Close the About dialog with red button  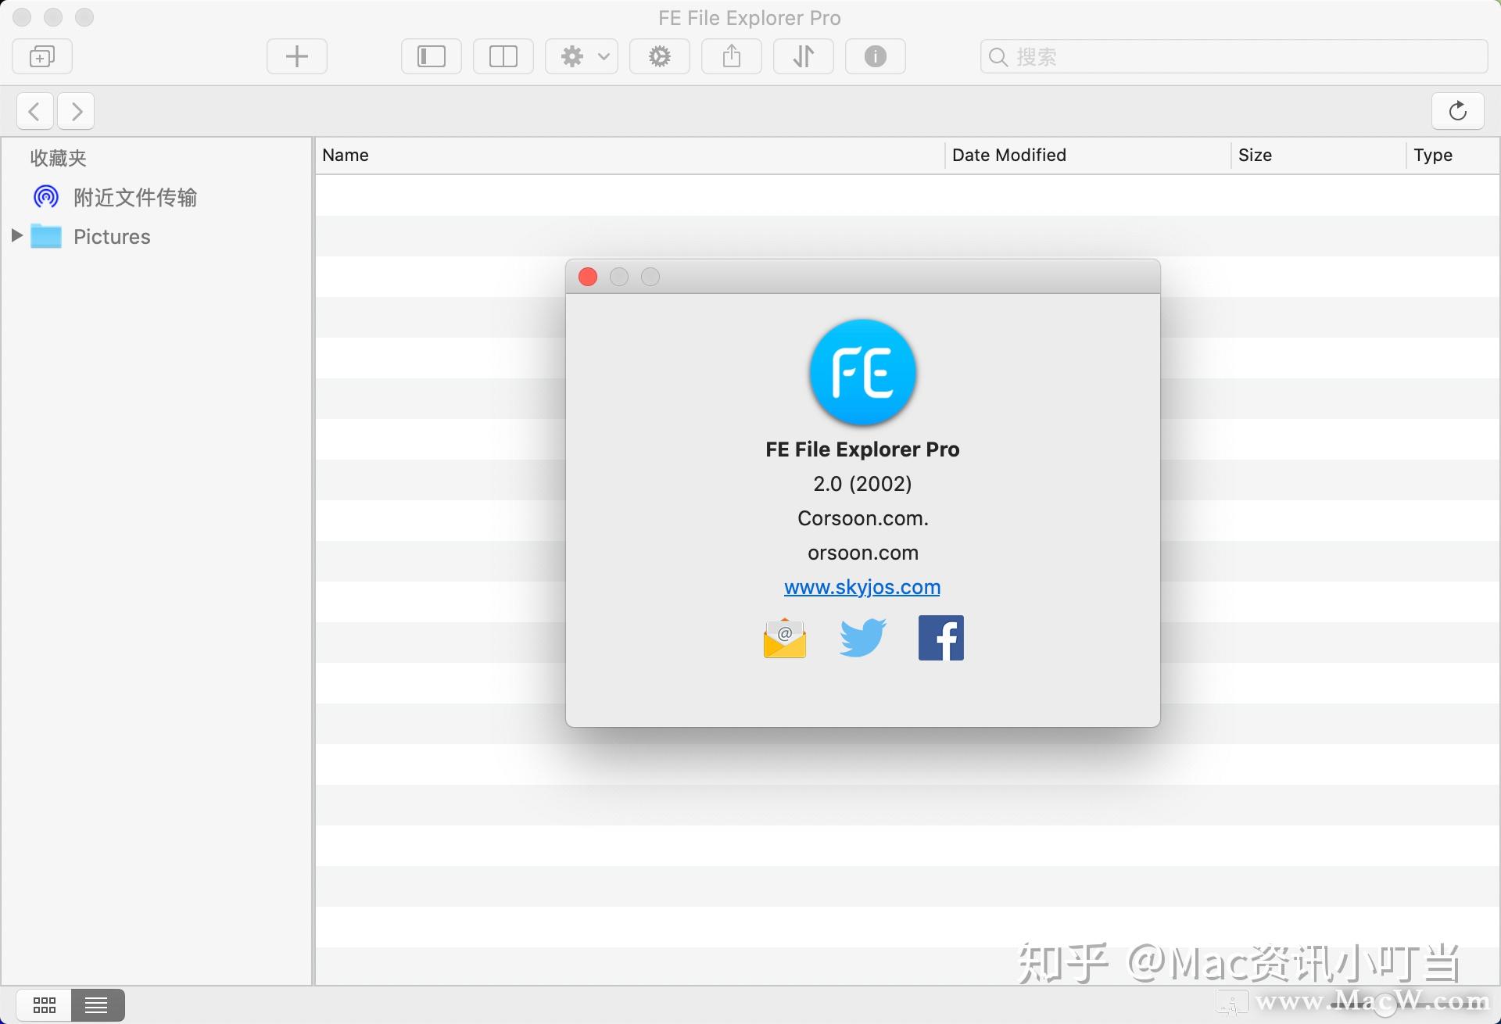tap(588, 277)
